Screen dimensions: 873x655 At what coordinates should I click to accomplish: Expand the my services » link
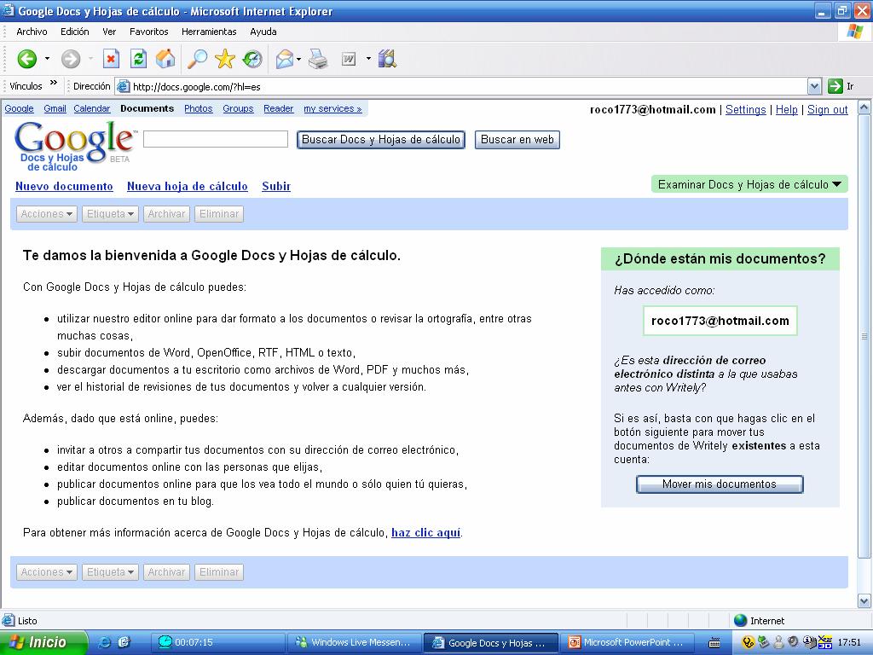(x=332, y=108)
